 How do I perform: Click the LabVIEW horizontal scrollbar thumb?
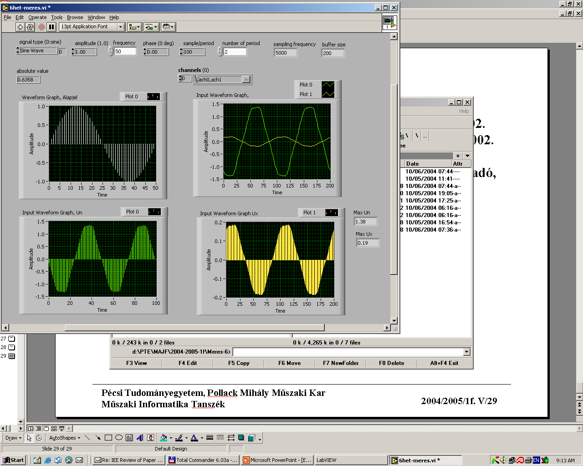[195, 328]
